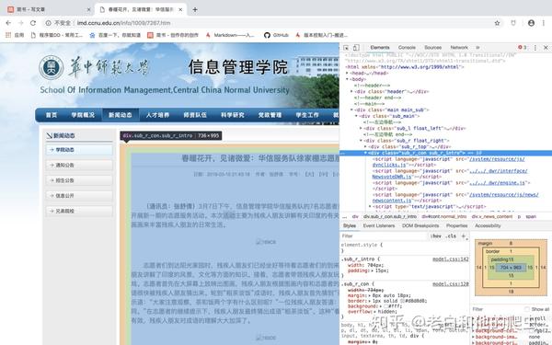Viewport: 552px width, 345px height.
Task: Enable the Show all checkbox in Computed pane
Action: point(527,309)
